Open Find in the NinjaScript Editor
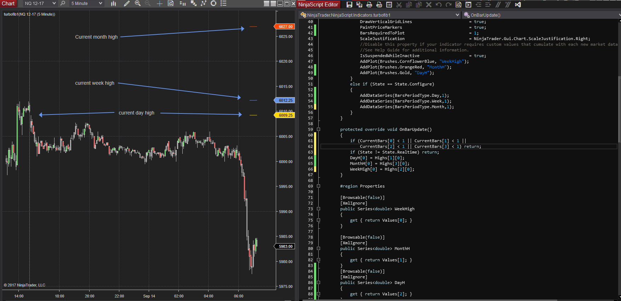This screenshot has width=621, height=301. tap(458, 5)
